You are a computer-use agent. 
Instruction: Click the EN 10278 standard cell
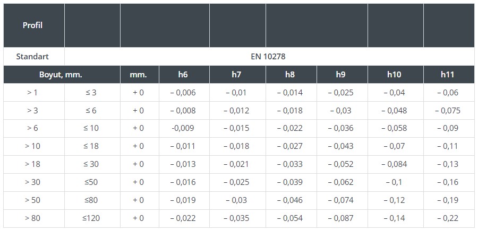coord(269,56)
